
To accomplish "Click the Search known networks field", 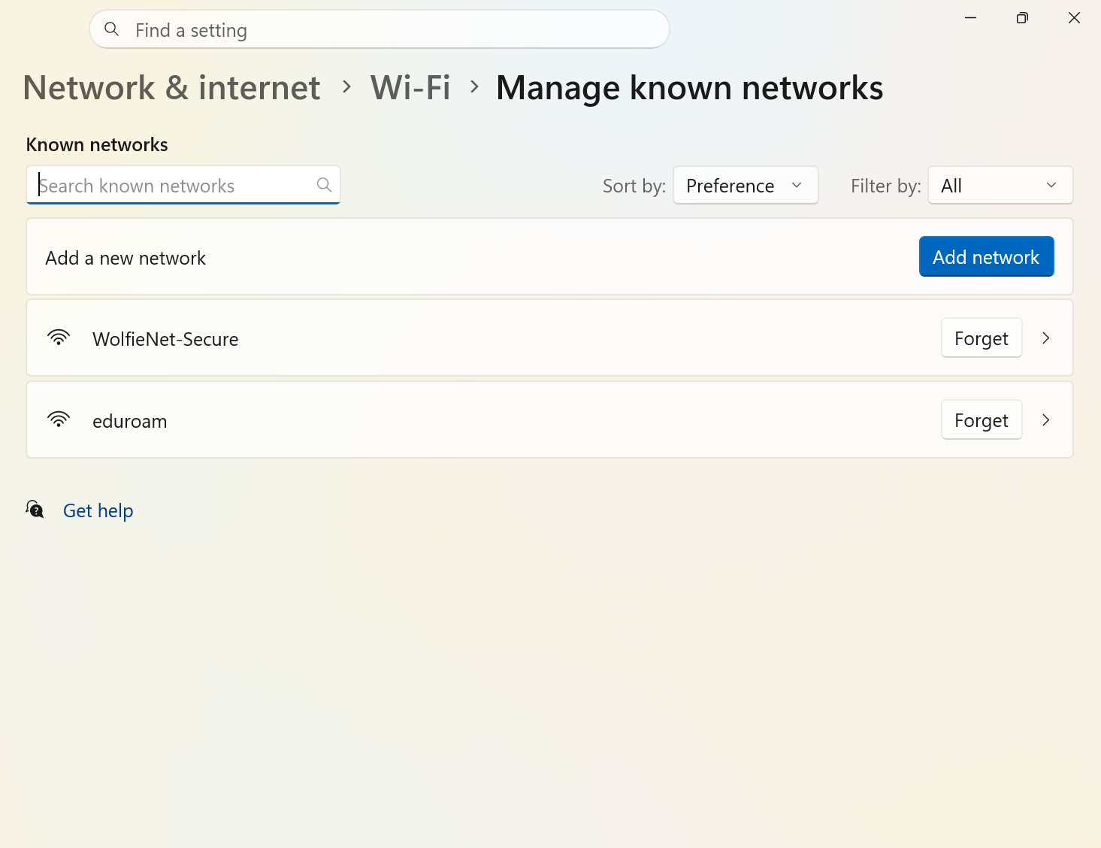I will click(x=183, y=185).
